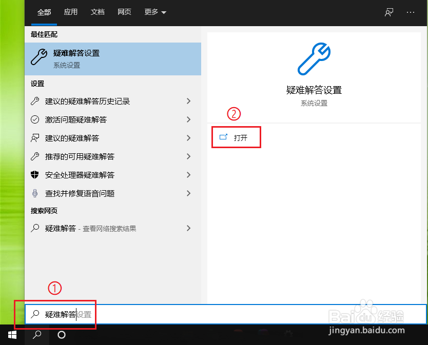
Task: Switch to the 文档 tab
Action: (x=98, y=12)
